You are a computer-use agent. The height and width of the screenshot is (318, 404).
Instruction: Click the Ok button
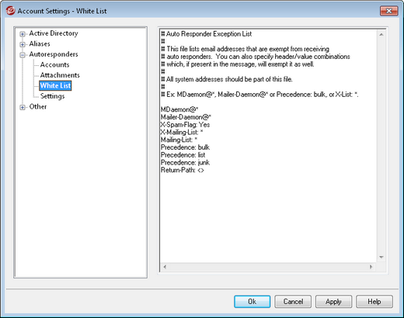click(252, 302)
